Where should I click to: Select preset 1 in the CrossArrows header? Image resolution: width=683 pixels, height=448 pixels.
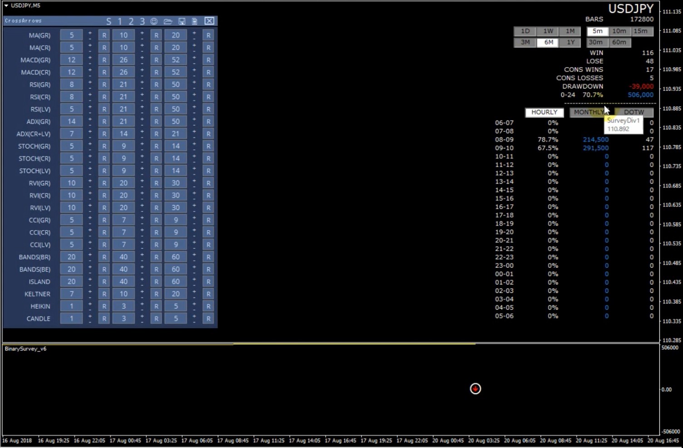coord(120,21)
